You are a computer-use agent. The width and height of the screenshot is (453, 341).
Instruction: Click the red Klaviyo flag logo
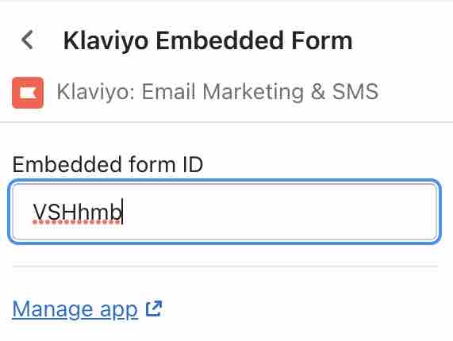(x=28, y=93)
